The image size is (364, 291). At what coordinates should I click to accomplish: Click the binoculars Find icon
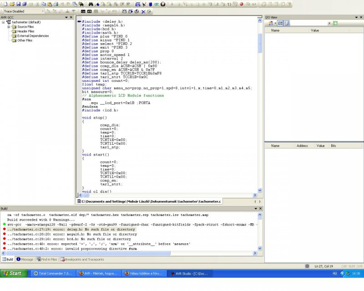point(91,4)
